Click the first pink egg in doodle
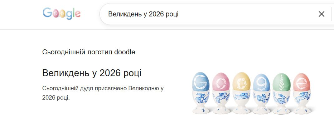 (x=221, y=82)
